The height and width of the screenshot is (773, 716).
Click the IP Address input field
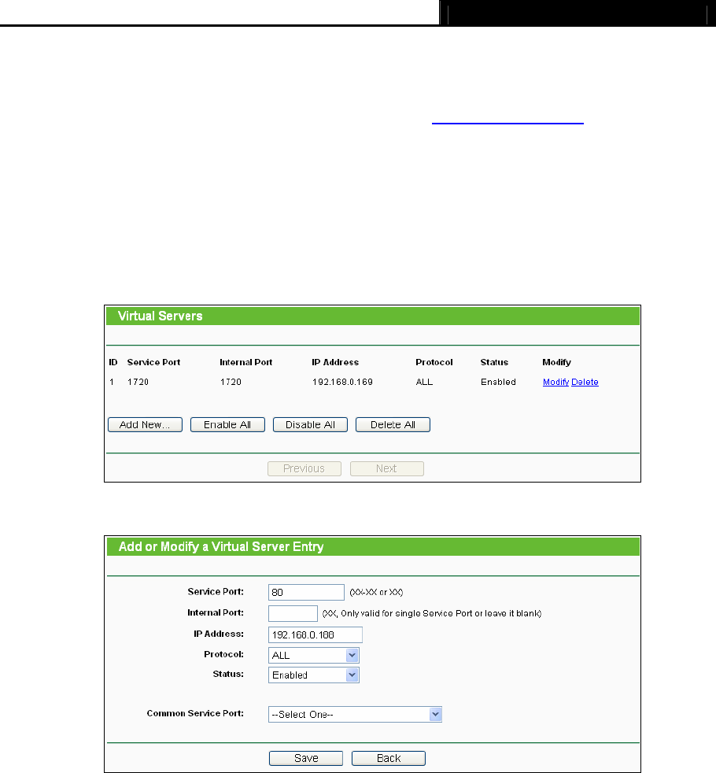pyautogui.click(x=316, y=634)
